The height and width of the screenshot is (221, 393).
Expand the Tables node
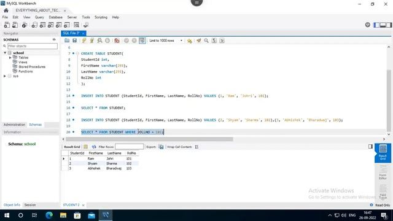tap(10, 58)
